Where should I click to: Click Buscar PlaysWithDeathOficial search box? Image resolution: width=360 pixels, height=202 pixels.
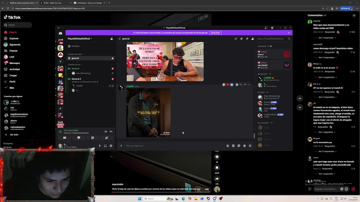[x=274, y=39]
